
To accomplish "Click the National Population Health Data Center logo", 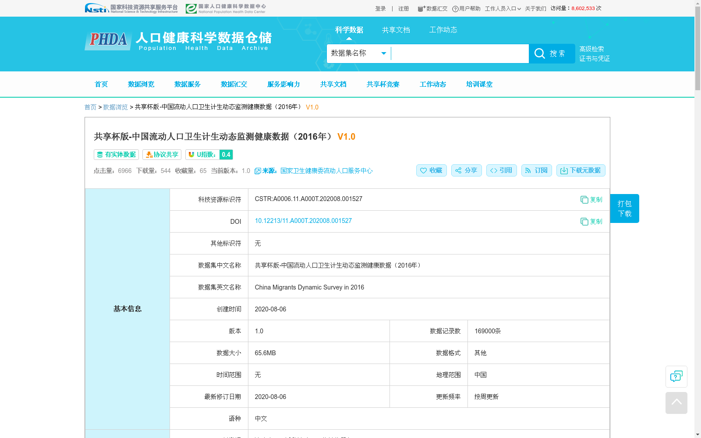I will [x=226, y=8].
